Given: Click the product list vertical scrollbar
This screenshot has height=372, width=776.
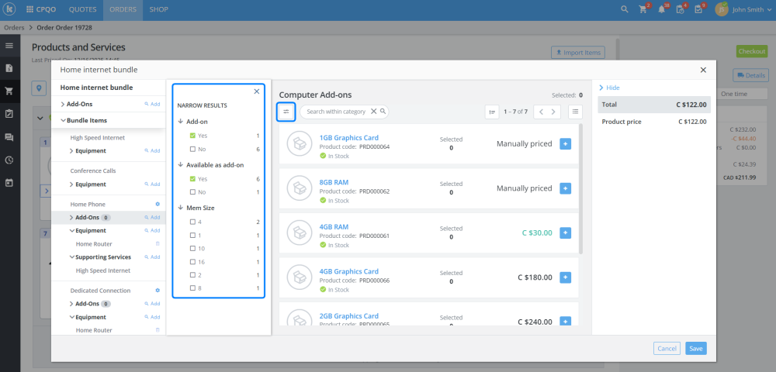Looking at the screenshot, I should tap(580, 189).
